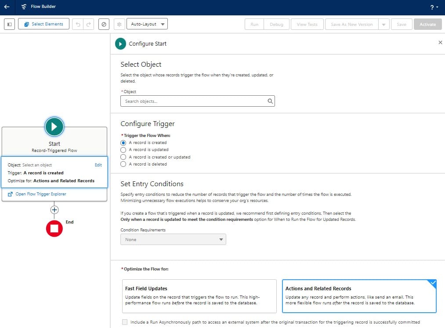Click the Activate button
The width and height of the screenshot is (445, 328).
coord(428,25)
